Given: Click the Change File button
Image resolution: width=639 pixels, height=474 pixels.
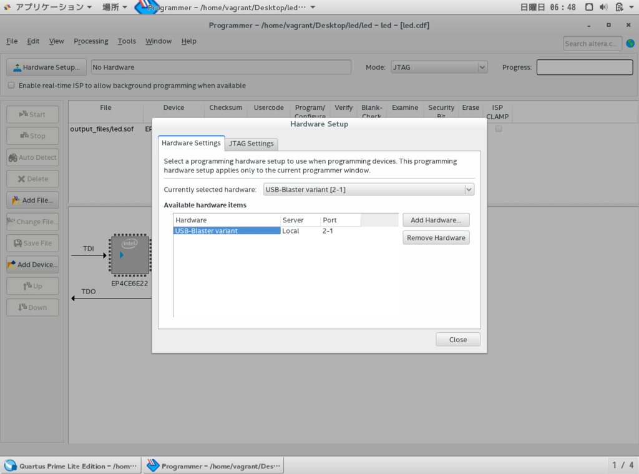Looking at the screenshot, I should (32, 222).
